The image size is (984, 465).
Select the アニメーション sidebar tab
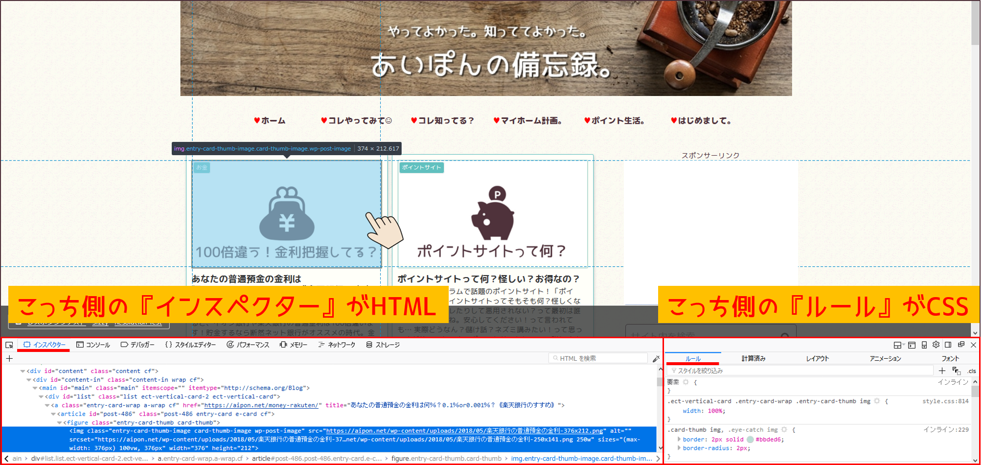(x=885, y=358)
